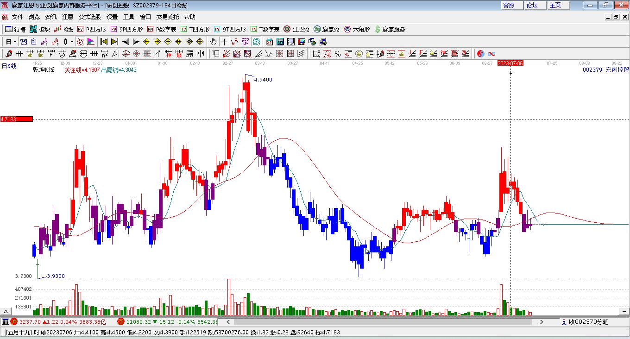Open the 行情 quotes view
This screenshot has width=630, height=339.
tap(15, 29)
